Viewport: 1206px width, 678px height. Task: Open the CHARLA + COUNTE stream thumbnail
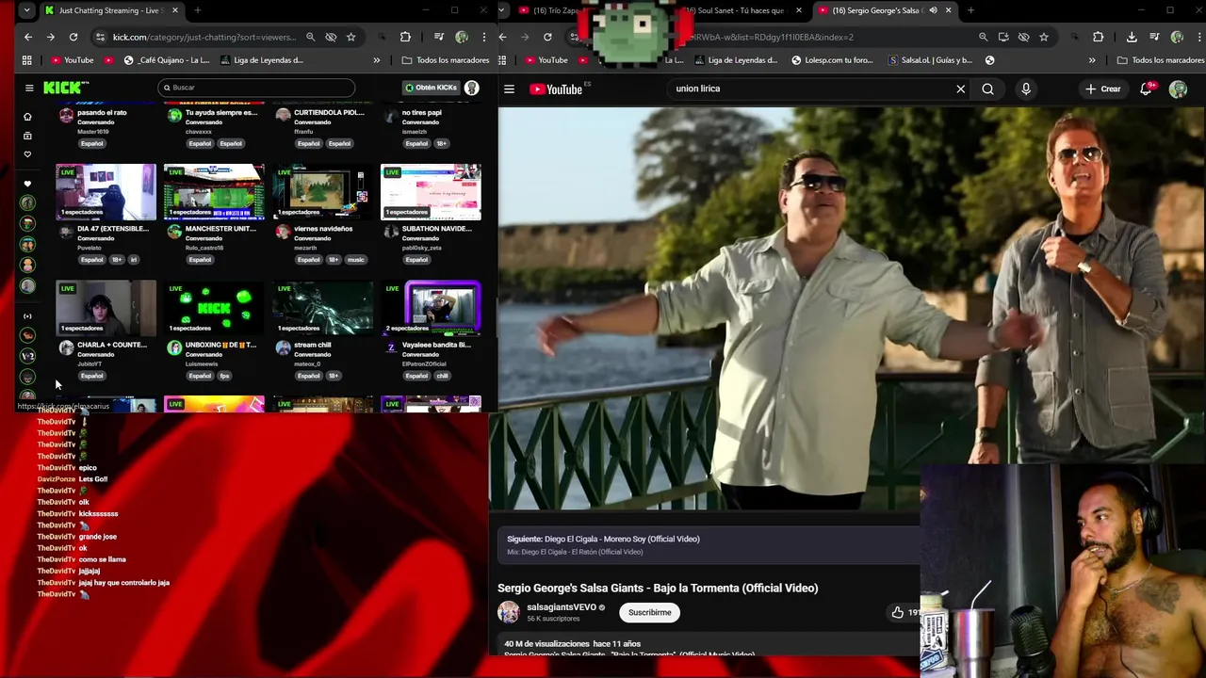(106, 307)
